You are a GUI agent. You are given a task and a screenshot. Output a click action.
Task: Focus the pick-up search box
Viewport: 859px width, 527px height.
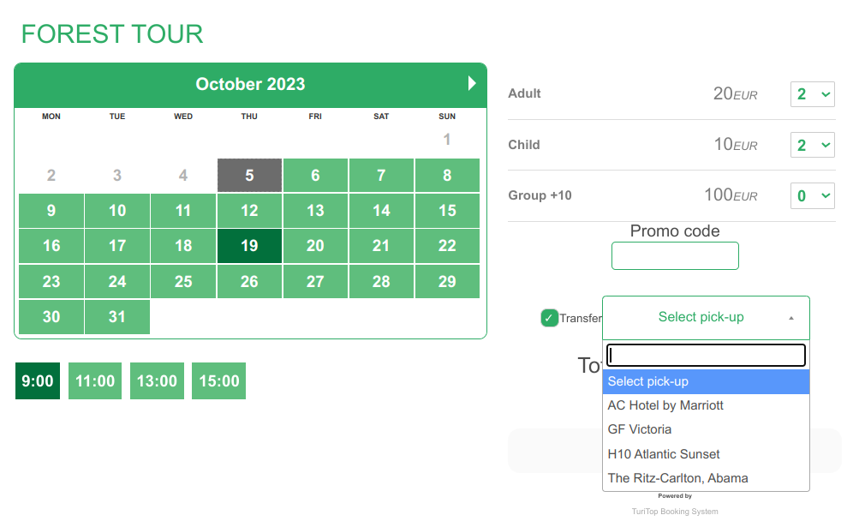(706, 355)
